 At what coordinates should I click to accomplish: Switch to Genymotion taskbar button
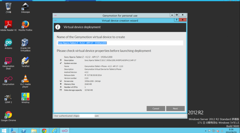click(64, 131)
